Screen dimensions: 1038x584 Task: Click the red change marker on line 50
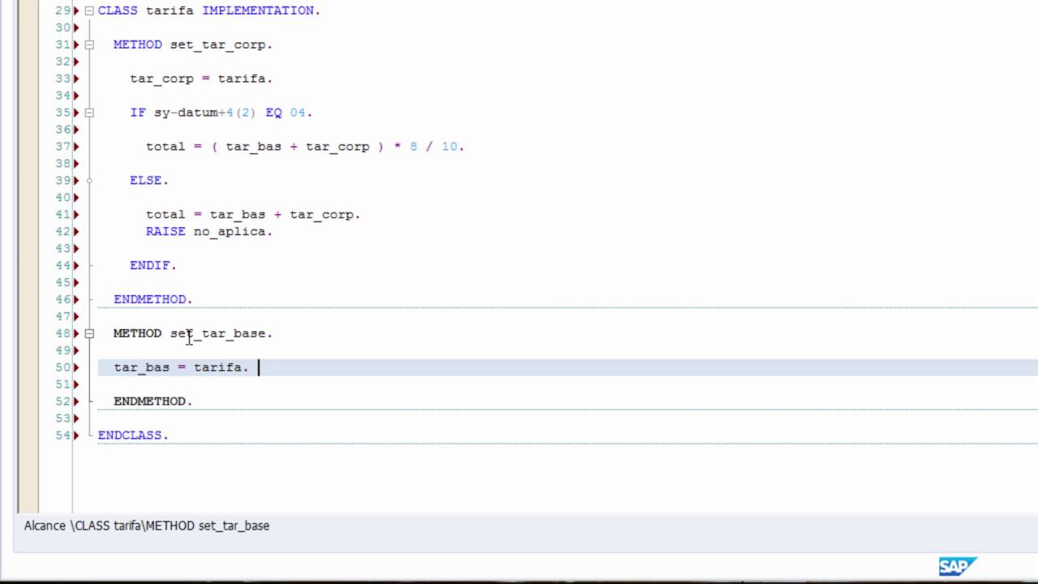tap(76, 367)
